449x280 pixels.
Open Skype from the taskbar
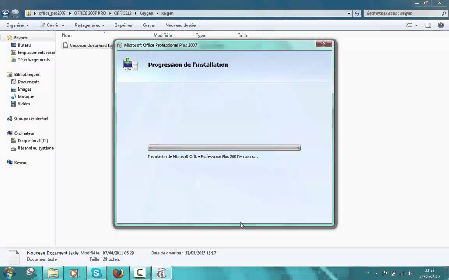click(96, 273)
